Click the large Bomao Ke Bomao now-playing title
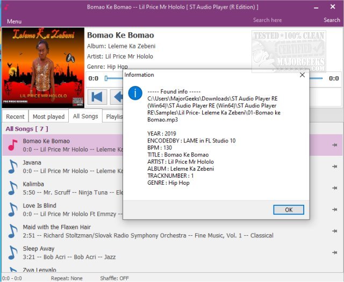 point(120,35)
